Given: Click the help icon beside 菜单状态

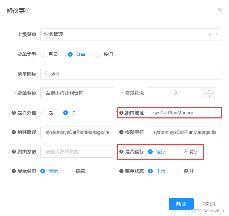Looking at the screenshot, I should click(121, 171).
